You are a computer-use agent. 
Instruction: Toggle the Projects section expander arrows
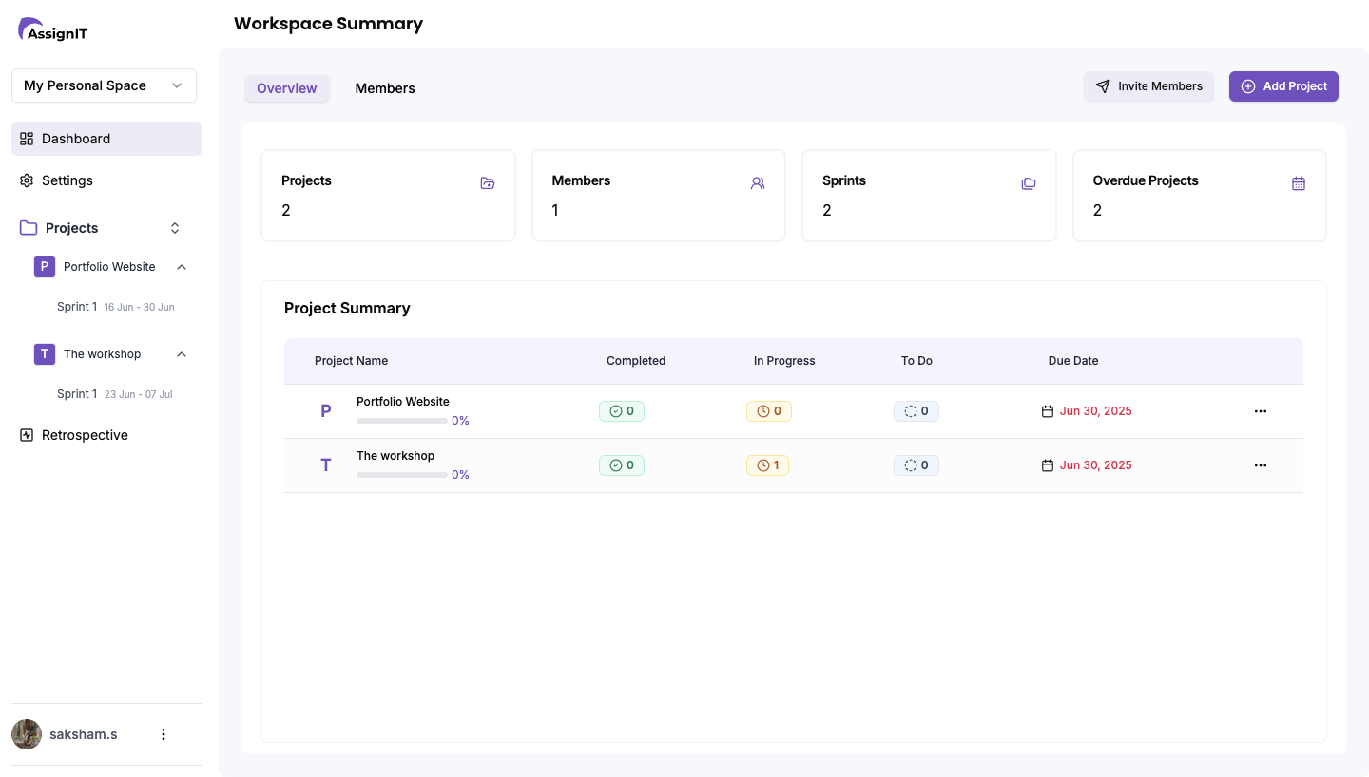(x=175, y=228)
